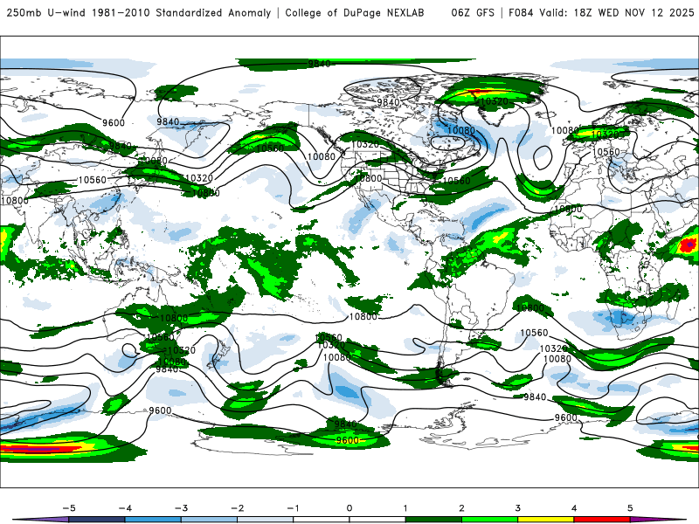This screenshot has height=524, width=699.
Task: Click the colorbar tick label -2
Action: coord(237,508)
